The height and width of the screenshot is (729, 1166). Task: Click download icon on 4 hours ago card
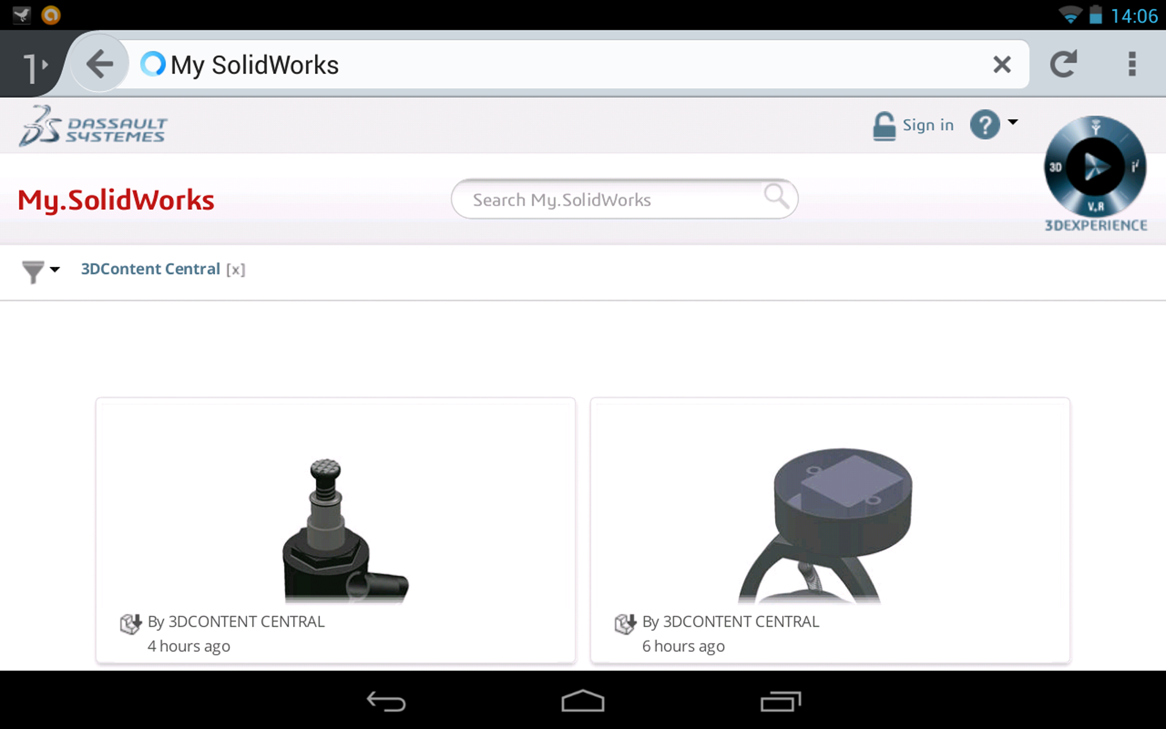coord(131,623)
